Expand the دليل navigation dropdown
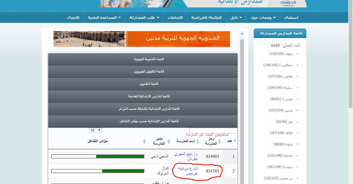This screenshot has width=353, height=184. [x=236, y=17]
